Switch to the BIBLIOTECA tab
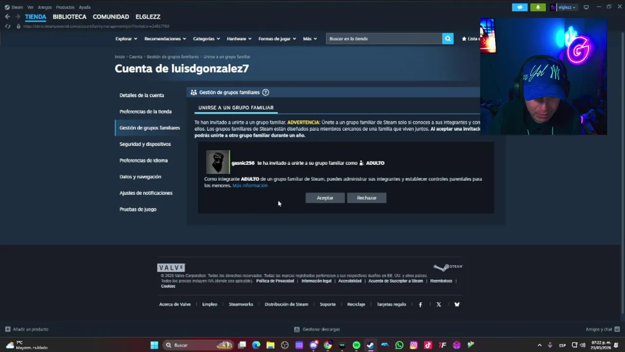The image size is (625, 352). click(x=69, y=17)
